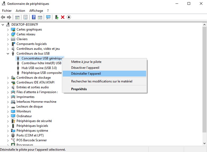Click the Forward arrow in the toolbar

coord(9,17)
